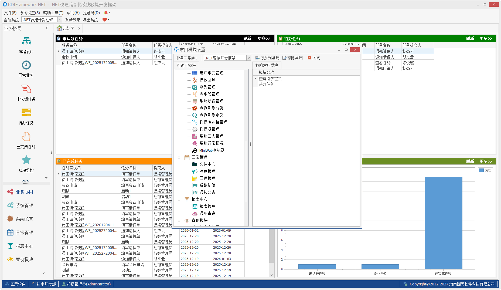Open the 系统设置(S) menu
Image resolution: width=501 pixels, height=290 pixels.
[30, 13]
